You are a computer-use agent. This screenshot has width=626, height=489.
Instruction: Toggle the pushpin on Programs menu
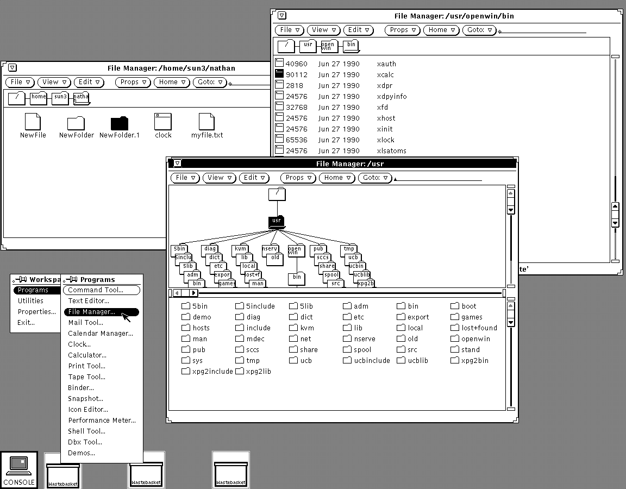click(72, 279)
